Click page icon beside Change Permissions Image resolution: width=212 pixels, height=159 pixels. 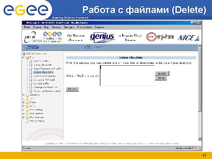31,87
